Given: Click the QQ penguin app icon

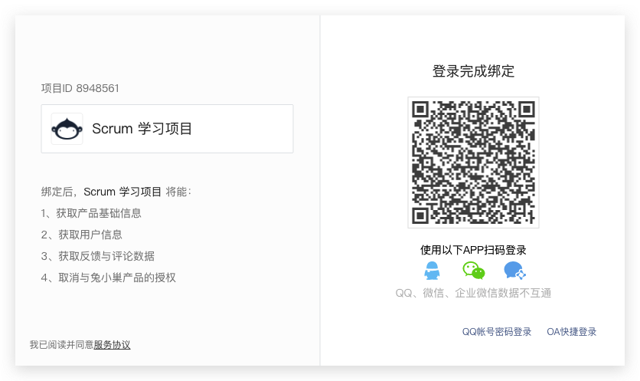Looking at the screenshot, I should [x=432, y=271].
